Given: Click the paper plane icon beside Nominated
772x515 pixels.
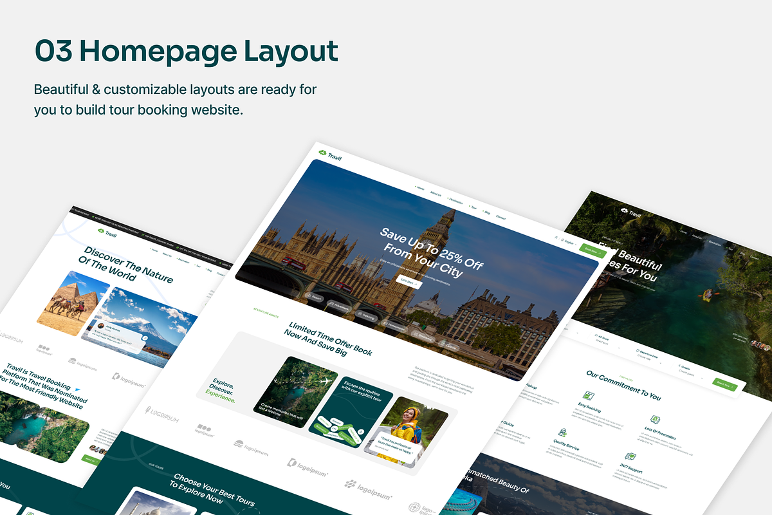Looking at the screenshot, I should (78, 389).
